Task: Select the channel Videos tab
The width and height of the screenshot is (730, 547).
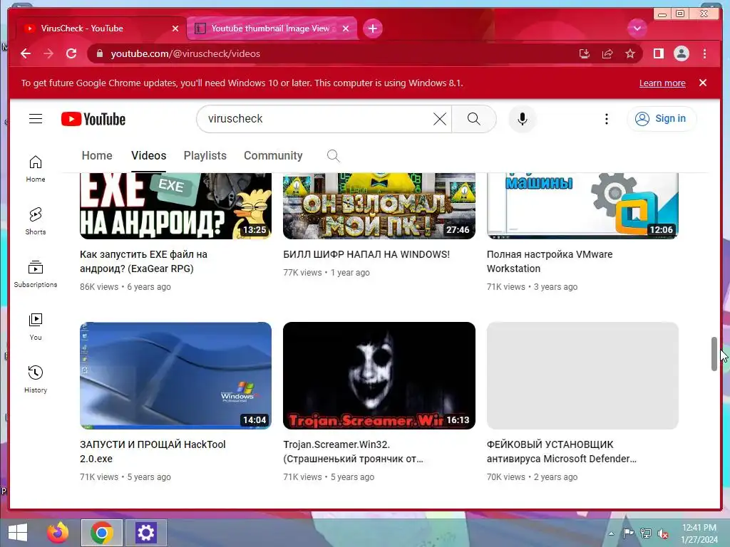Action: (148, 155)
